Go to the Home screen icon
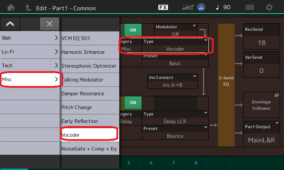Screen dimensions: 284x170 tap(11, 7)
